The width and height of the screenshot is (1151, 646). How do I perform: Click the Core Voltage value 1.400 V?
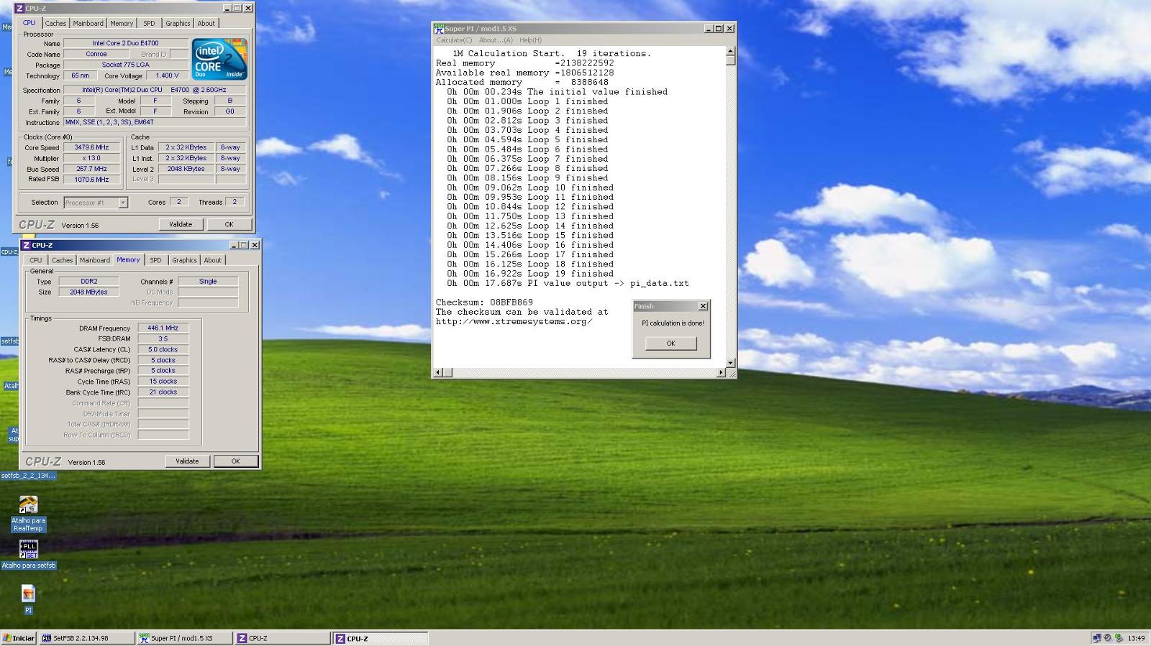[168, 75]
